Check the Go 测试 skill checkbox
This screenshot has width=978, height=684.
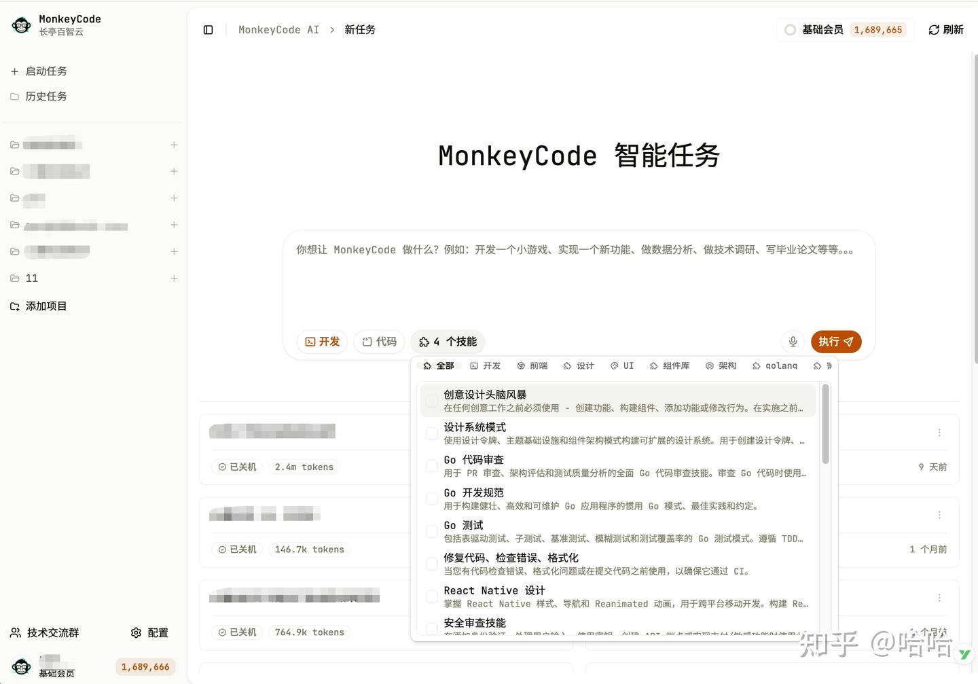[x=432, y=531]
